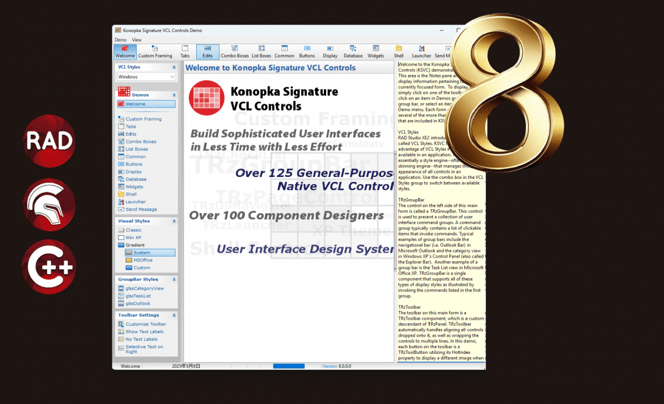Collapse the Toolbar Settings group
This screenshot has height=404, width=664.
coord(174,315)
